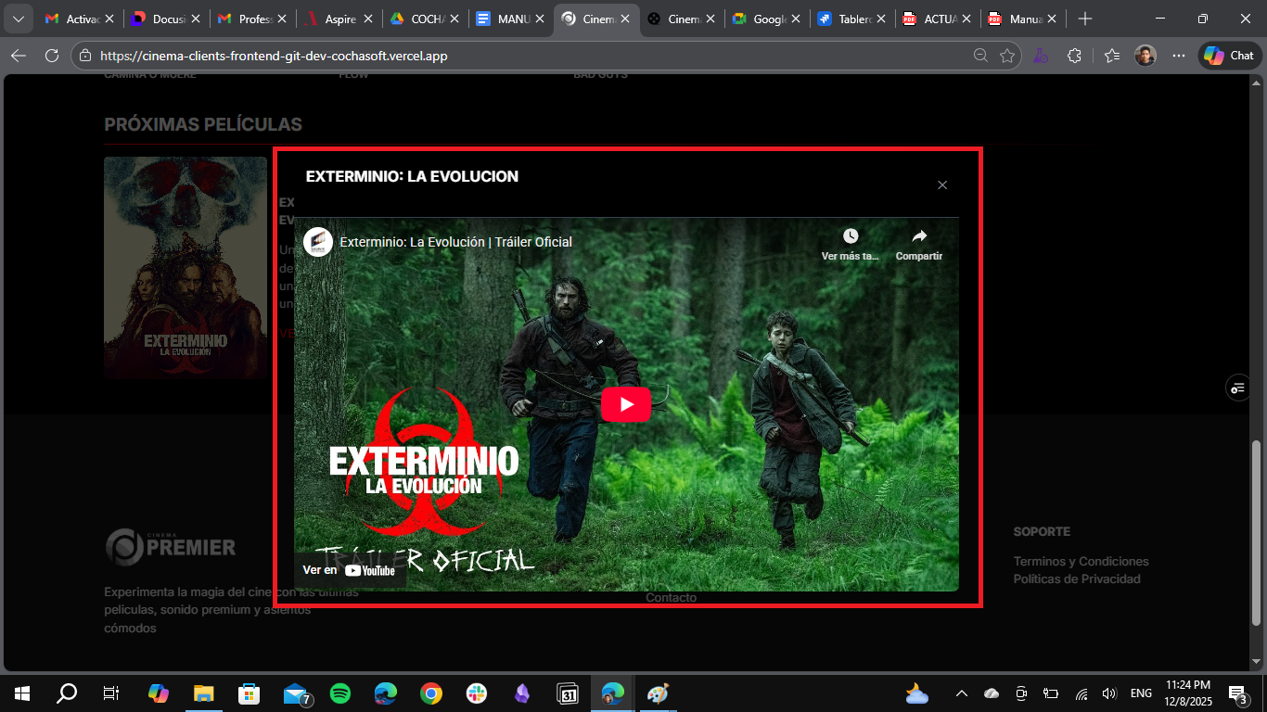This screenshot has height=712, width=1267.
Task: Open the Terminos y Condiciones link
Action: pyautogui.click(x=1081, y=561)
